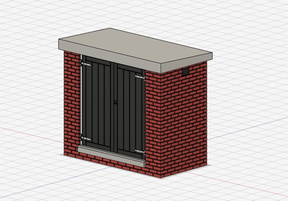The width and height of the screenshot is (288, 201).
Task: Select the lower hinge on the right door
Action: point(140,151)
